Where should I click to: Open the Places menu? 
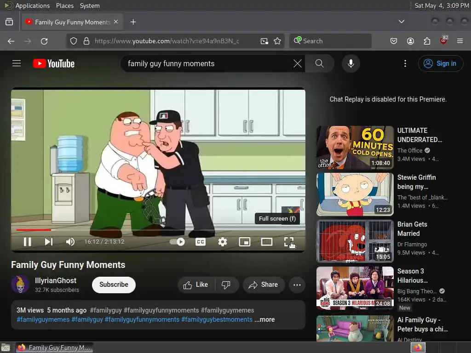click(64, 6)
